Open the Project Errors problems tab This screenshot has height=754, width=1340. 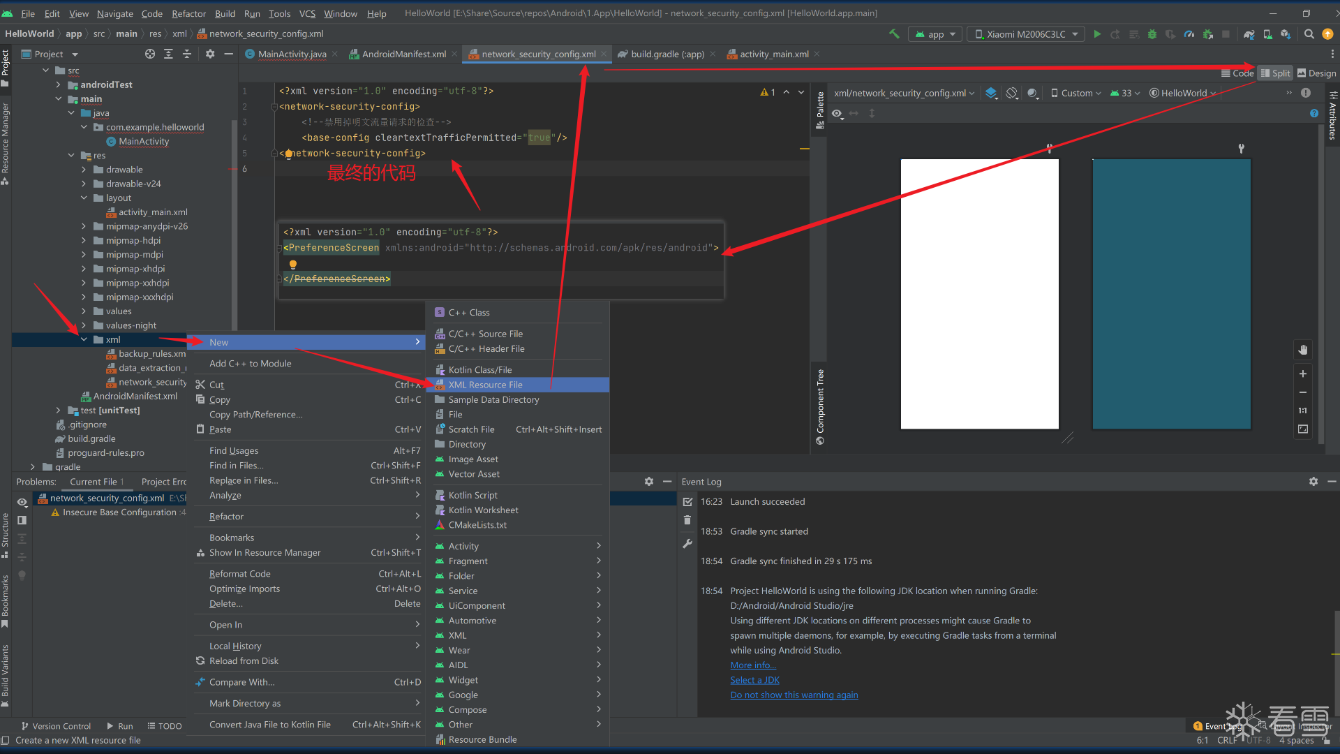pos(164,482)
